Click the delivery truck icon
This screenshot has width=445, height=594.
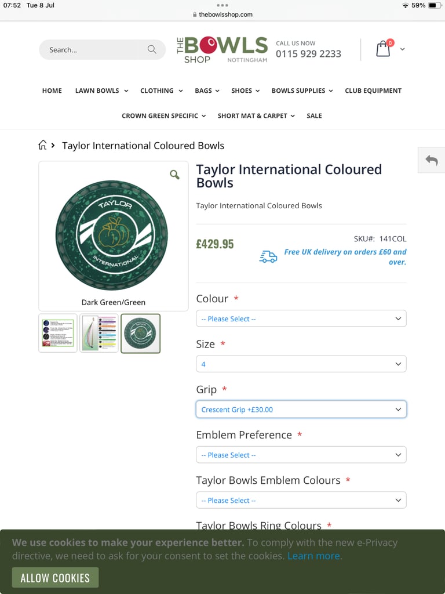click(x=268, y=257)
